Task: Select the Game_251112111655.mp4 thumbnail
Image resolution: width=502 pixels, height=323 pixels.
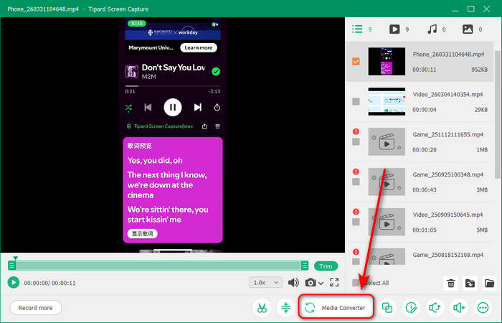Action: pos(387,141)
